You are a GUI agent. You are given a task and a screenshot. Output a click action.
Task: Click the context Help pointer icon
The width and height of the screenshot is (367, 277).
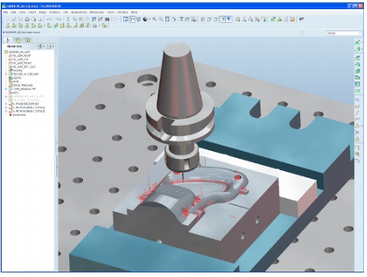pos(302,19)
